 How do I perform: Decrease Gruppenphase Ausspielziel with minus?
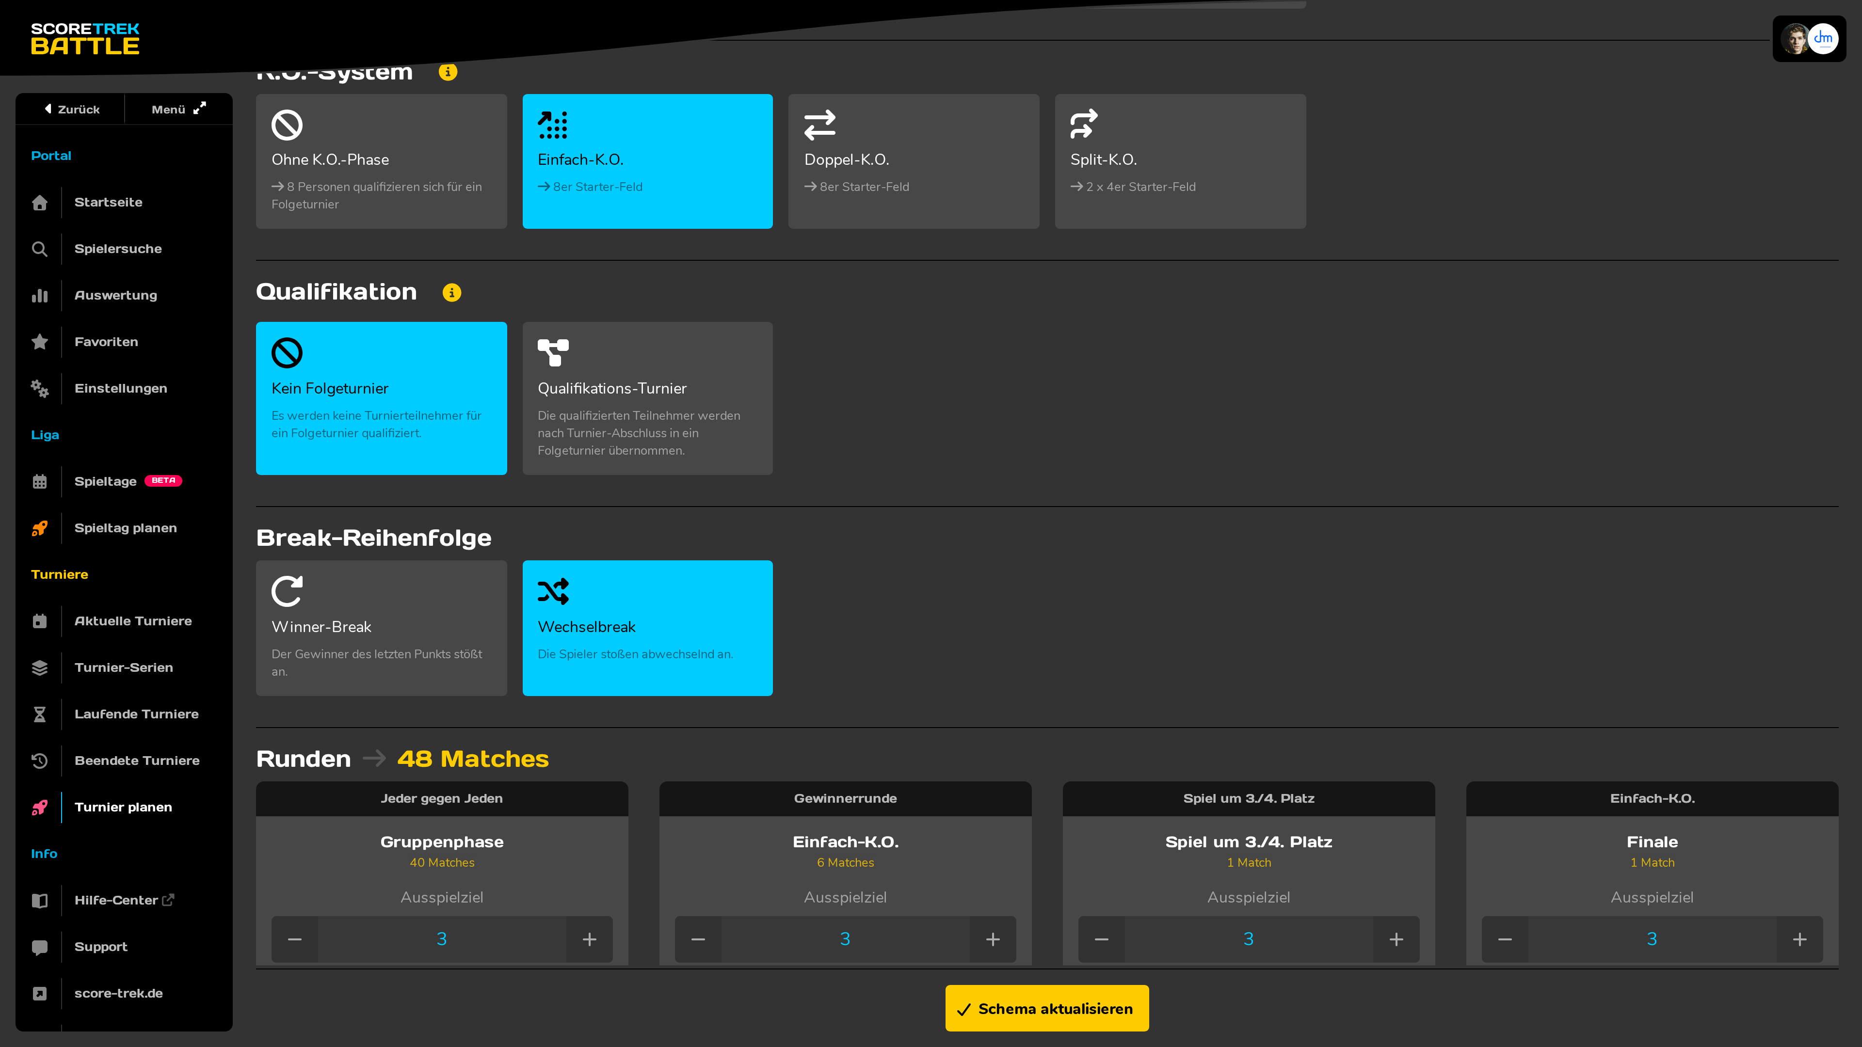pos(295,939)
